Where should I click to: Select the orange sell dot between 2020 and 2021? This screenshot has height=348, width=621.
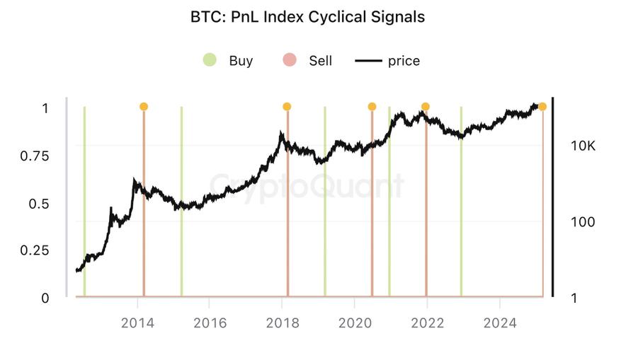(x=372, y=107)
